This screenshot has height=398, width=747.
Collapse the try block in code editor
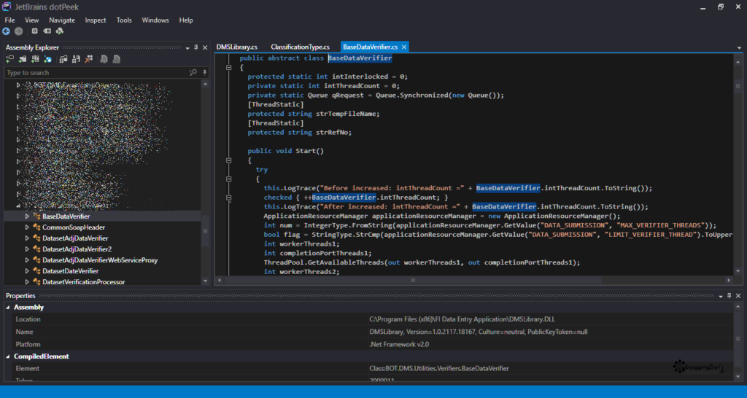(x=228, y=179)
